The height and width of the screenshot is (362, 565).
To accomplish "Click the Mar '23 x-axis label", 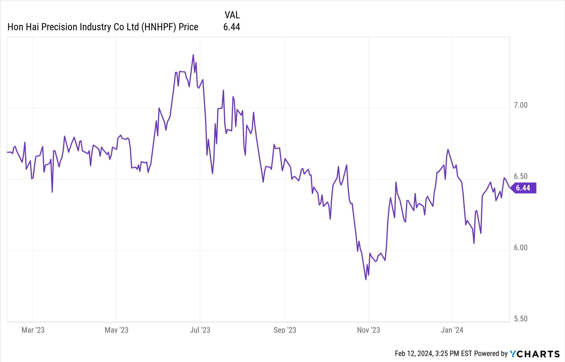I will point(33,330).
